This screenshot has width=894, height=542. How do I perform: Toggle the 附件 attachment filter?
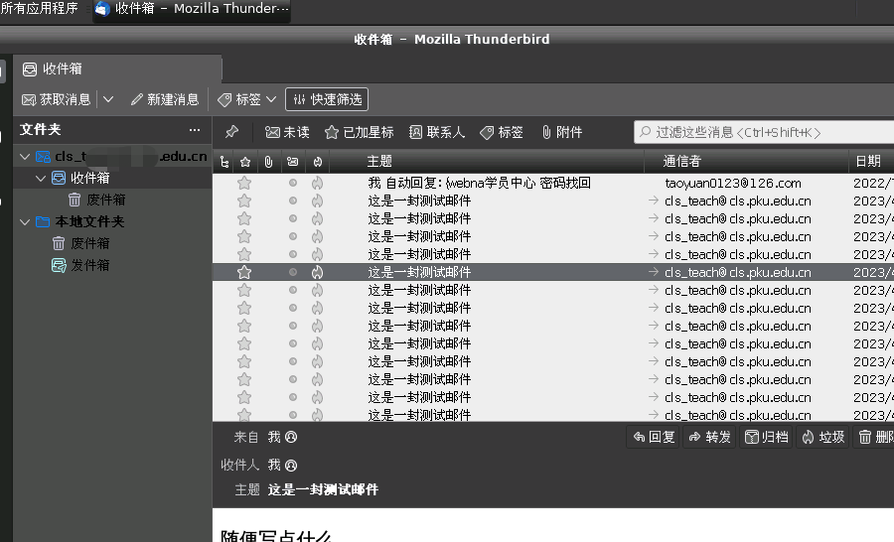562,132
